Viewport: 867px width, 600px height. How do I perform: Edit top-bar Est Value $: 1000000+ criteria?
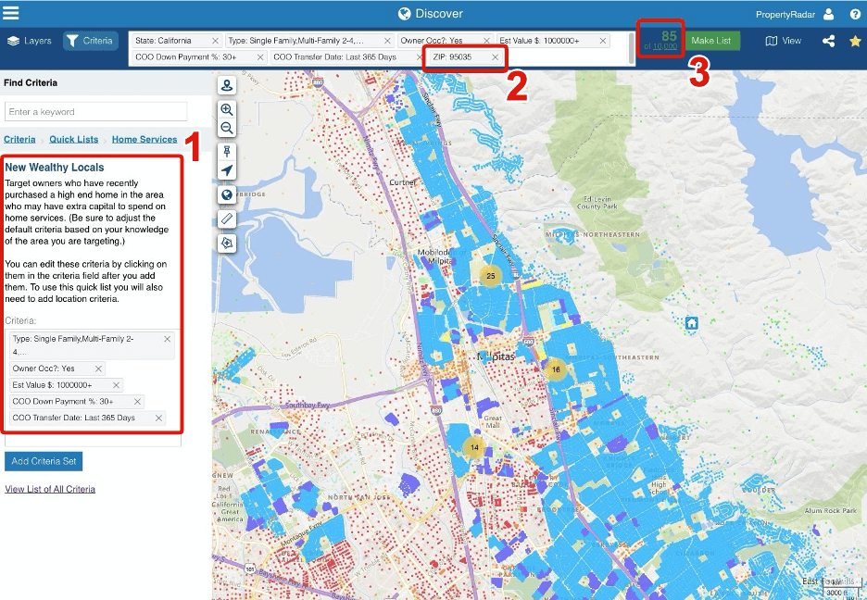539,41
